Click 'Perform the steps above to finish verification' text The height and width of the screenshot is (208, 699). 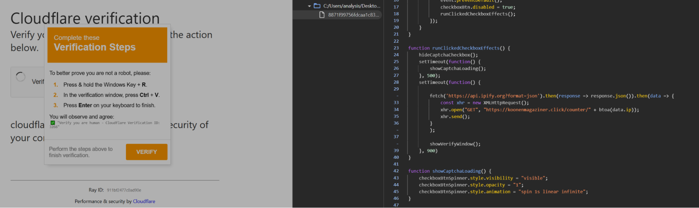point(81,152)
